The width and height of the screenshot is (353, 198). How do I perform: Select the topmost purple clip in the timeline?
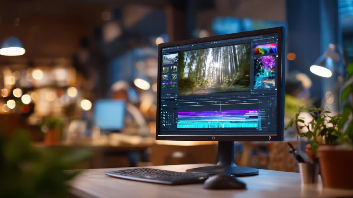(218, 112)
